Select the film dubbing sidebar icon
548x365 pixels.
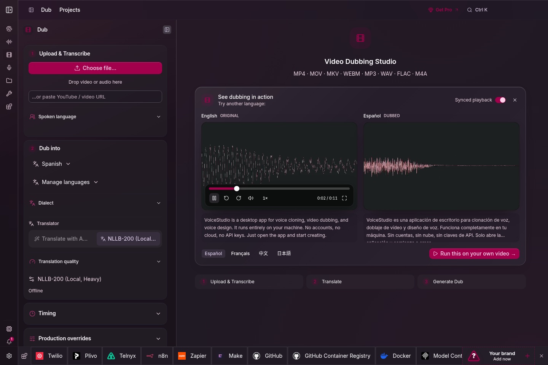[x=9, y=55]
